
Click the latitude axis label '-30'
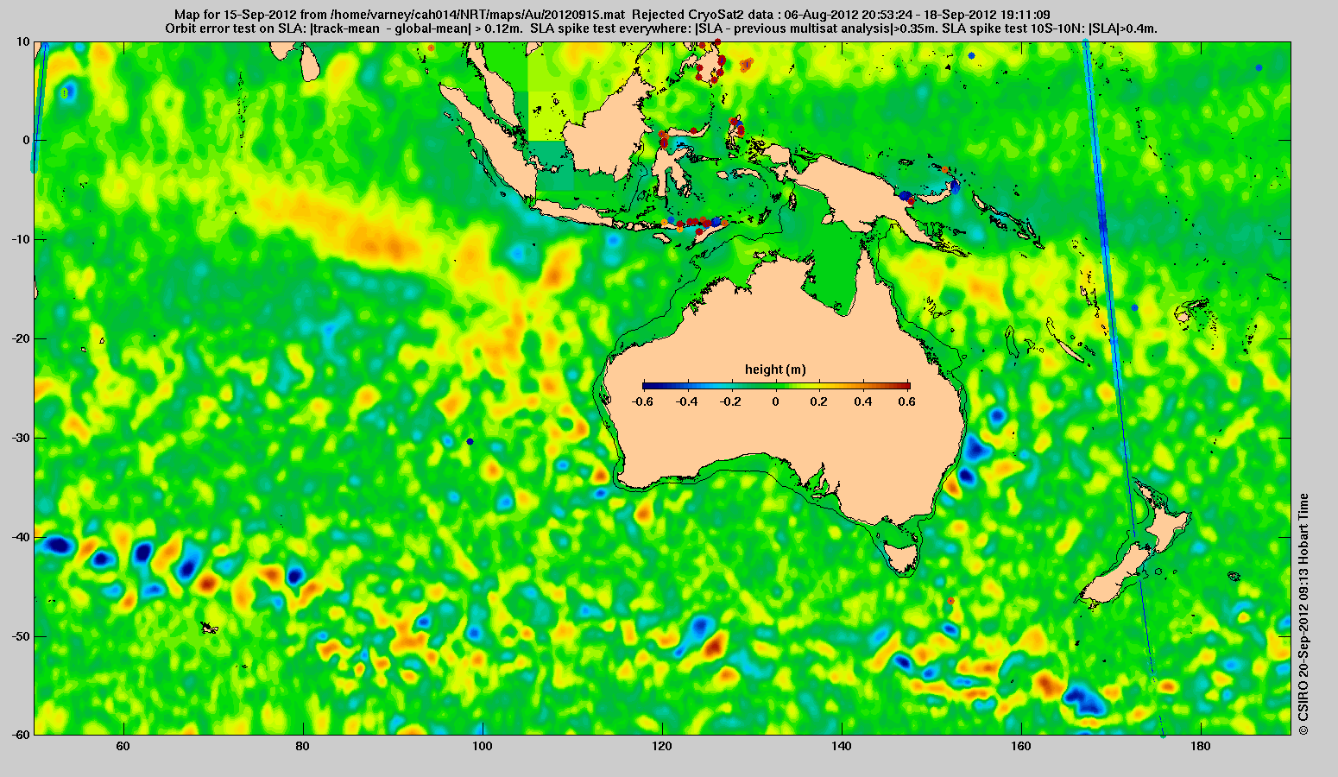20,438
